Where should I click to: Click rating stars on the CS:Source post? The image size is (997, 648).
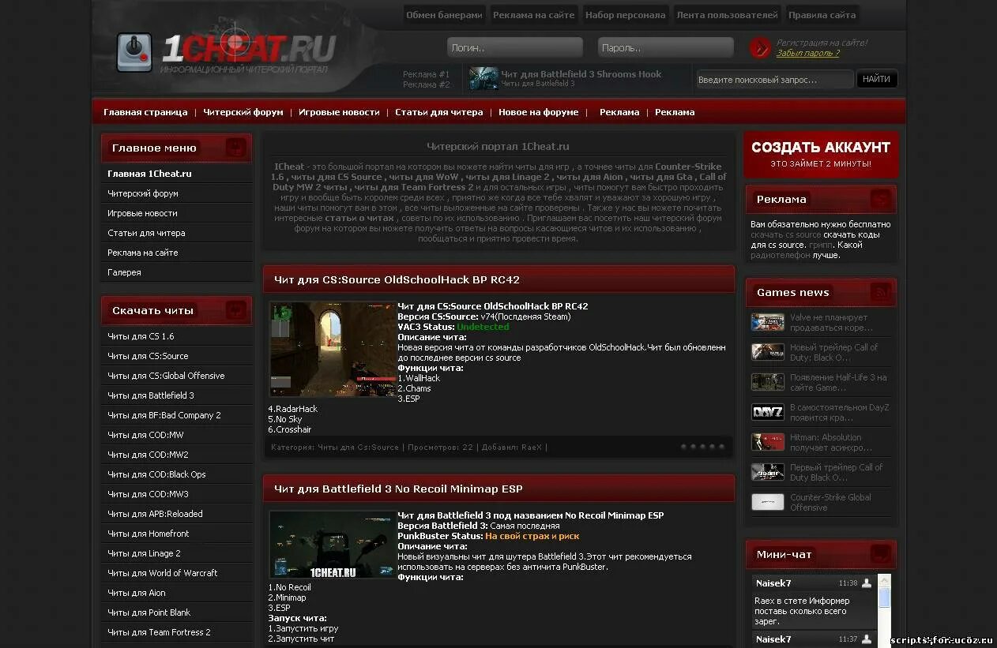pos(702,447)
